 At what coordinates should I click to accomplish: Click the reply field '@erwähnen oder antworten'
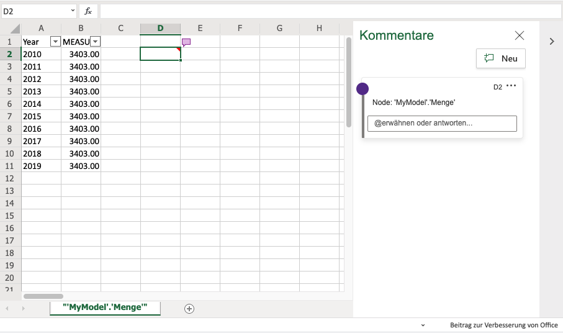coord(442,123)
